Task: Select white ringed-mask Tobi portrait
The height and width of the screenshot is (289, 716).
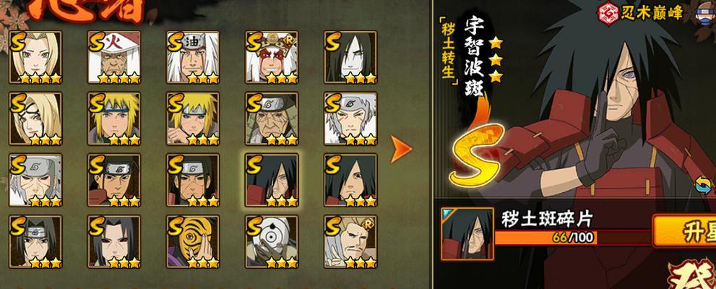Action: (x=272, y=241)
